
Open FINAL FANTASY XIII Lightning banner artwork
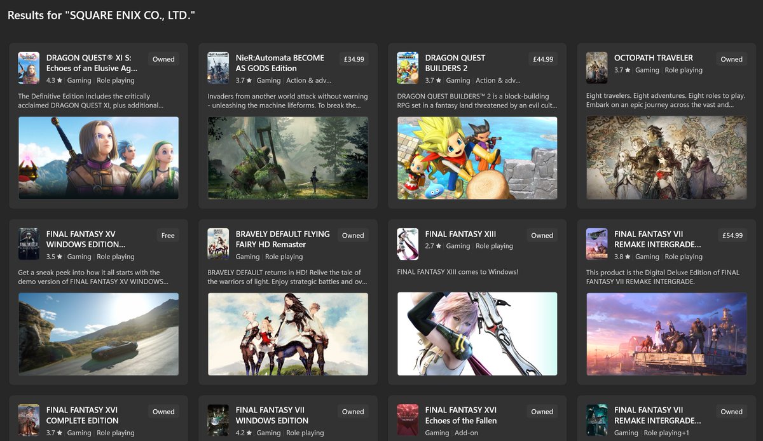point(478,334)
